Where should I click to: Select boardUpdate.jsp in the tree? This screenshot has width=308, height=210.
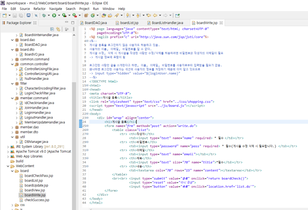[34, 185]
